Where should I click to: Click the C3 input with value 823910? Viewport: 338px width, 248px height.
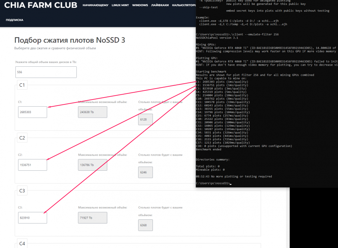pyautogui.click(x=32, y=218)
